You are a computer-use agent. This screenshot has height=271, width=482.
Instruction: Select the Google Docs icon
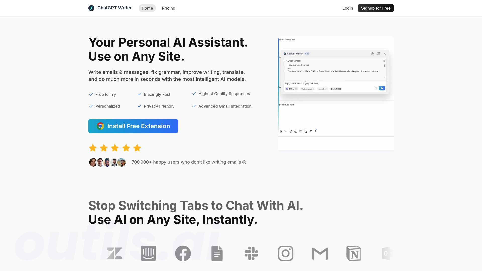click(217, 253)
